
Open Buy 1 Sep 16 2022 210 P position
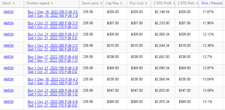(x=53, y=79)
